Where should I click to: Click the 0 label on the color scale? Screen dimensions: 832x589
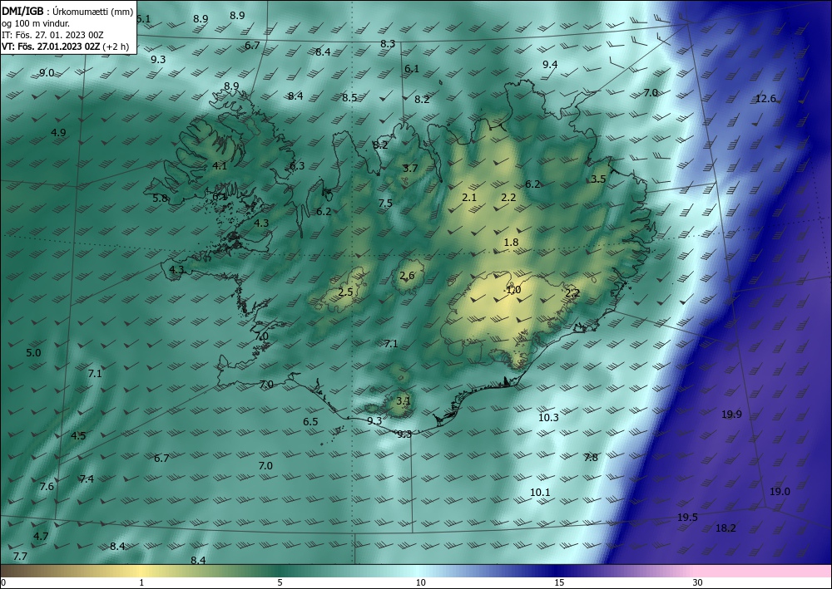[3, 583]
